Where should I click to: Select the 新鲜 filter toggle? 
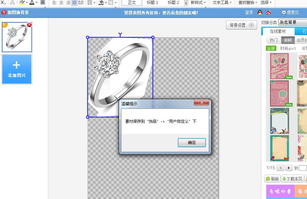pos(288,40)
